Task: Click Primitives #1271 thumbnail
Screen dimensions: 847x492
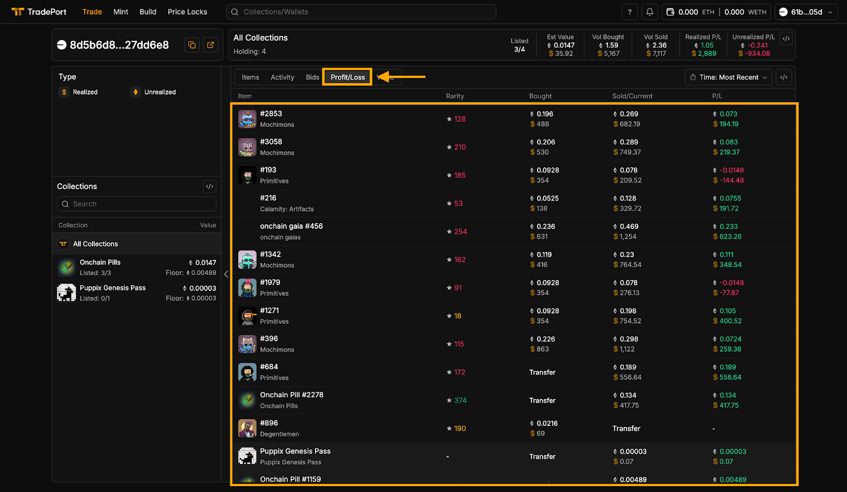Action: tap(247, 316)
